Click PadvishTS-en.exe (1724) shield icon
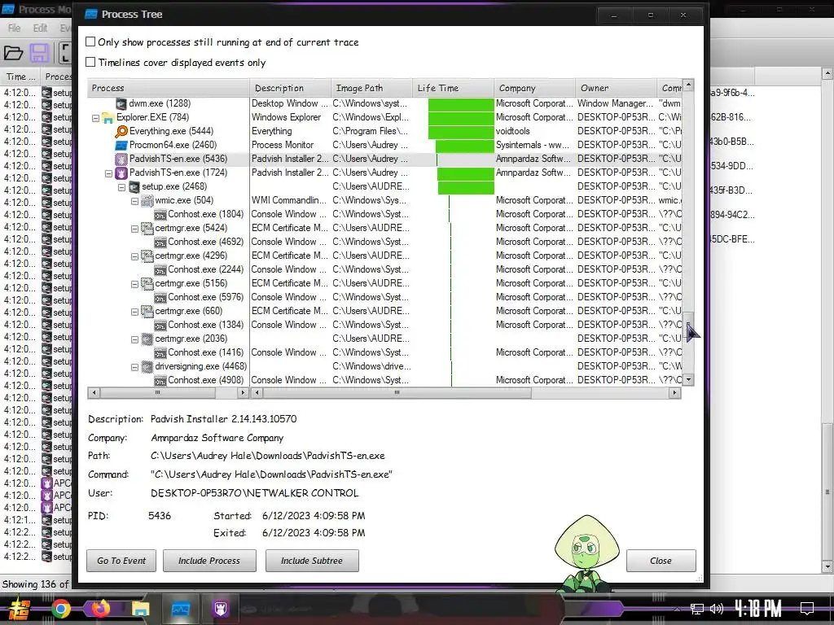Screen dimensions: 834x625 (121, 173)
